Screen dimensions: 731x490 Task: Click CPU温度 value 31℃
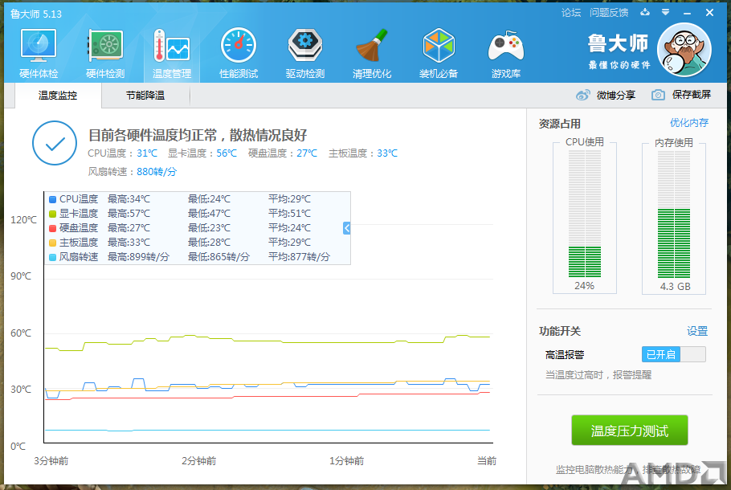coord(147,153)
